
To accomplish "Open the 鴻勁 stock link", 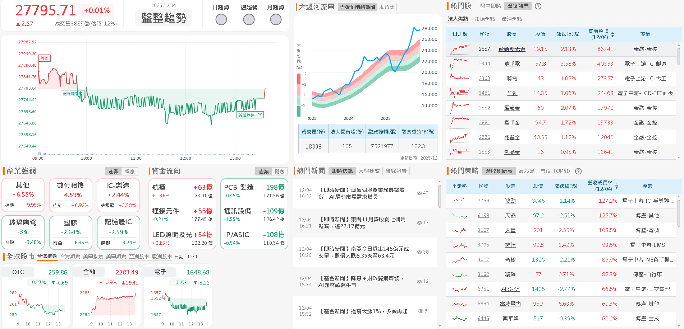I will pos(511,201).
